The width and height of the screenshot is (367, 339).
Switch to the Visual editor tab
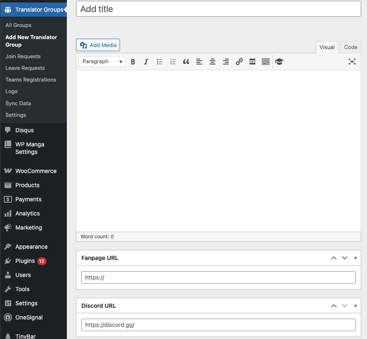click(x=327, y=47)
